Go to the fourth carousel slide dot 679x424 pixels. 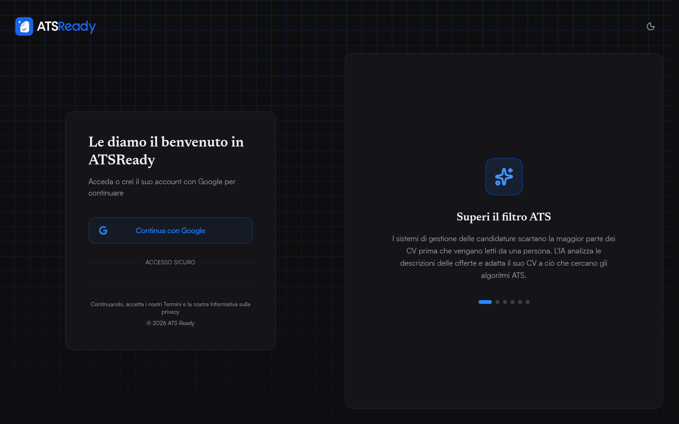[513, 302]
